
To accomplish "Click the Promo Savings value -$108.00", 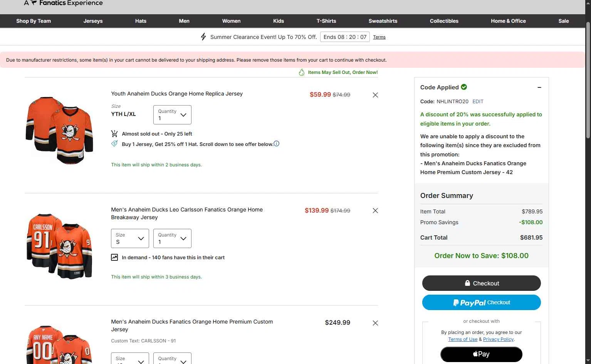I will (531, 222).
